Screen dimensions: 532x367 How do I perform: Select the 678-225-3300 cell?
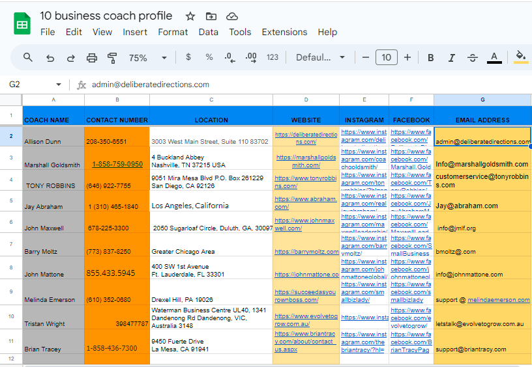117,222
